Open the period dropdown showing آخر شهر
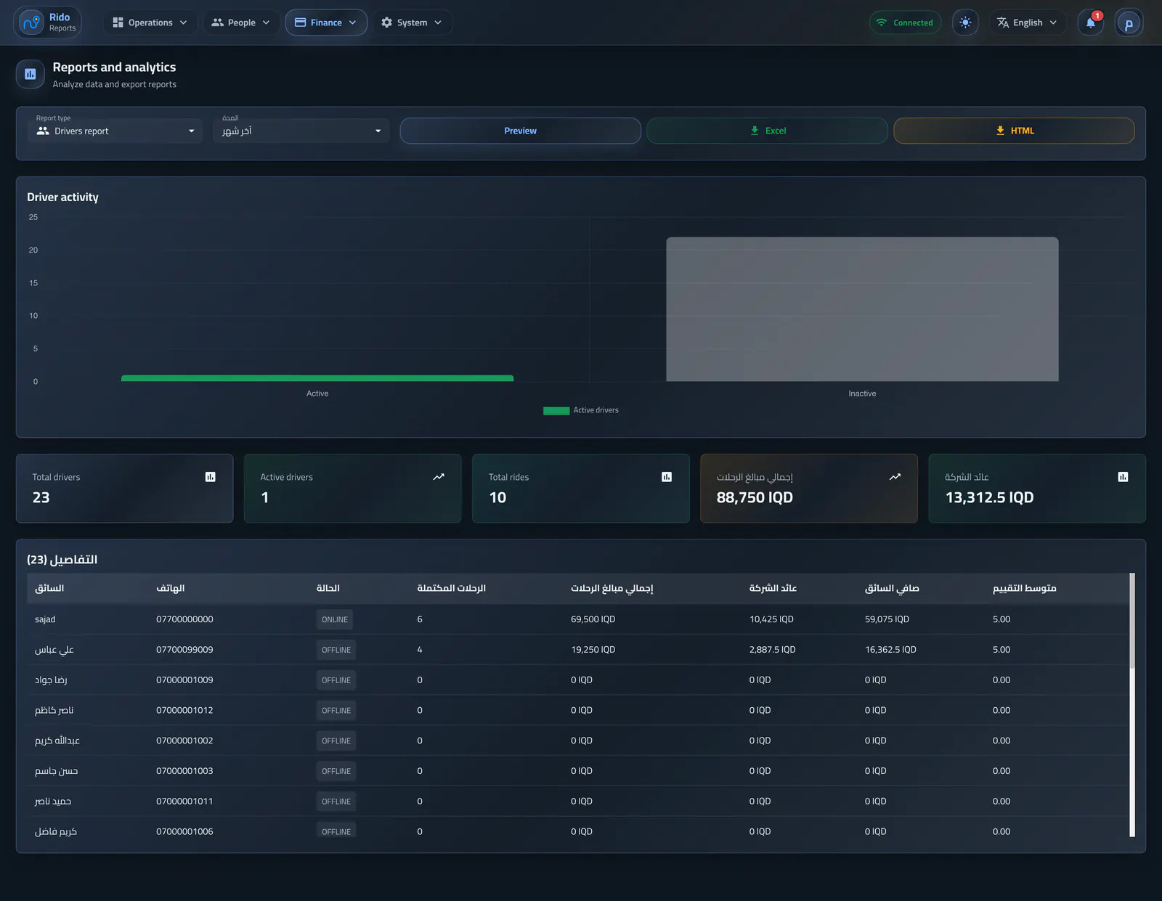This screenshot has width=1162, height=901. tap(301, 131)
